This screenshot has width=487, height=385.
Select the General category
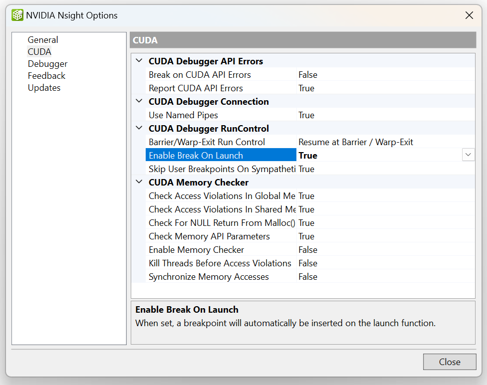coord(43,39)
